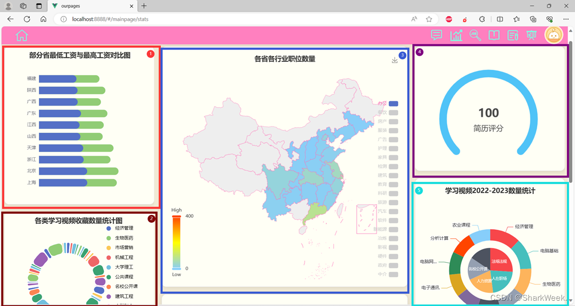This screenshot has height=306, width=575.
Task: Open browser home page button
Action: 43,19
